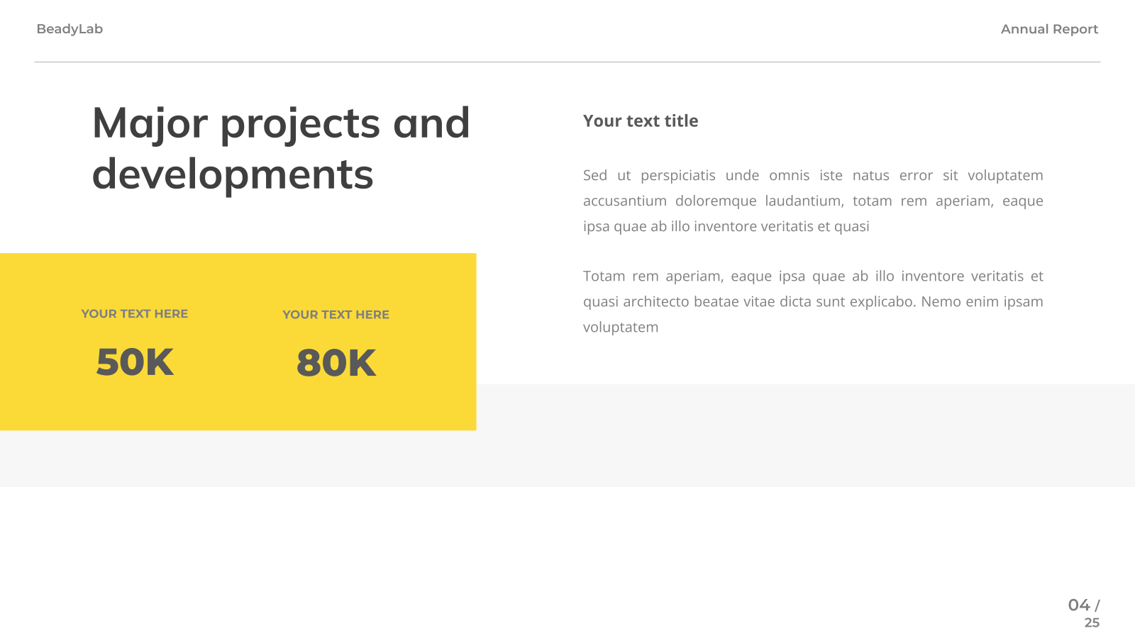Screen dimensions: 1135x638
Task: Click the lone word 'voluptatem' ending second paragraph
Action: click(621, 327)
